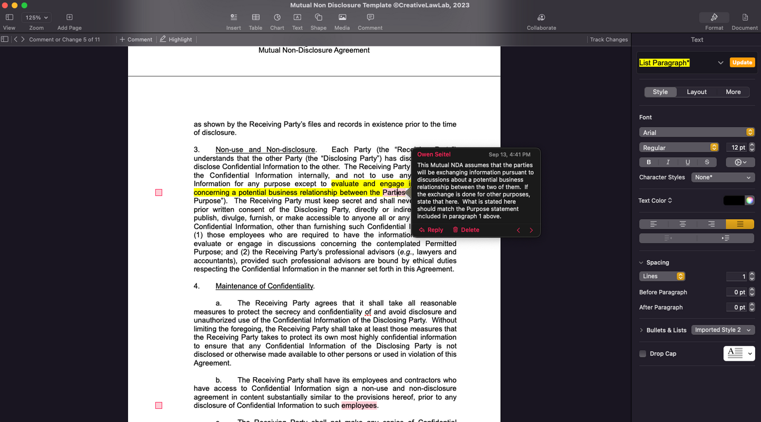Image resolution: width=761 pixels, height=422 pixels.
Task: Increase paragraph indent
Action: 725,238
